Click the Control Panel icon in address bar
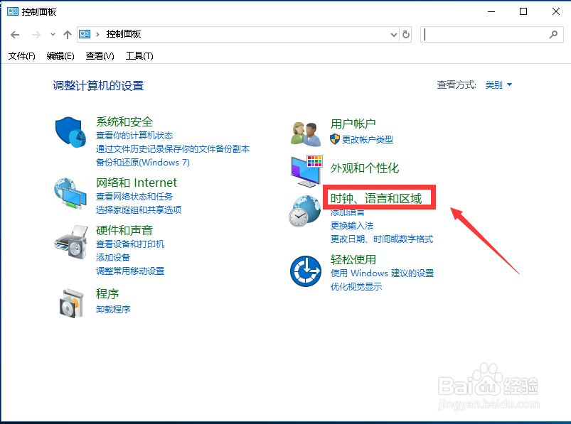Image resolution: width=571 pixels, height=424 pixels. click(x=85, y=34)
